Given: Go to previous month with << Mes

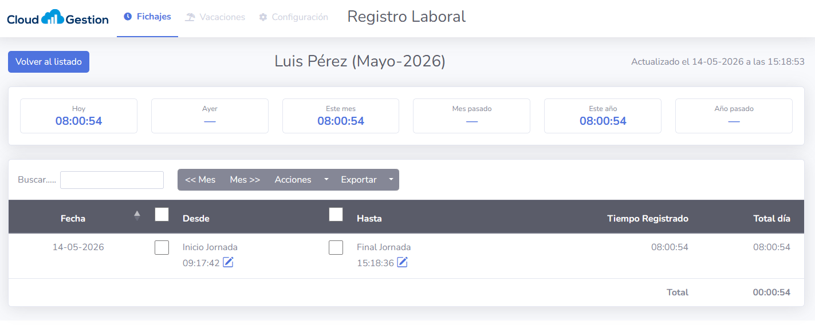Looking at the screenshot, I should coord(200,179).
